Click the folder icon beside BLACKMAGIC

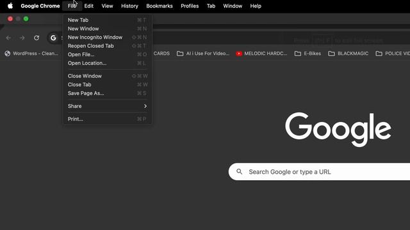coord(331,54)
